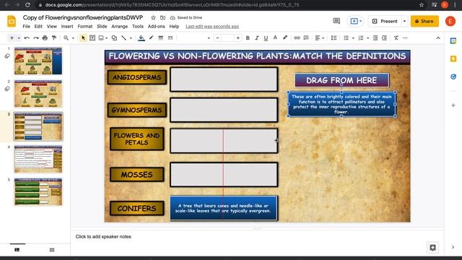The height and width of the screenshot is (260, 462).
Task: Expand the Zoom dropdown arrow
Action: (x=73, y=38)
